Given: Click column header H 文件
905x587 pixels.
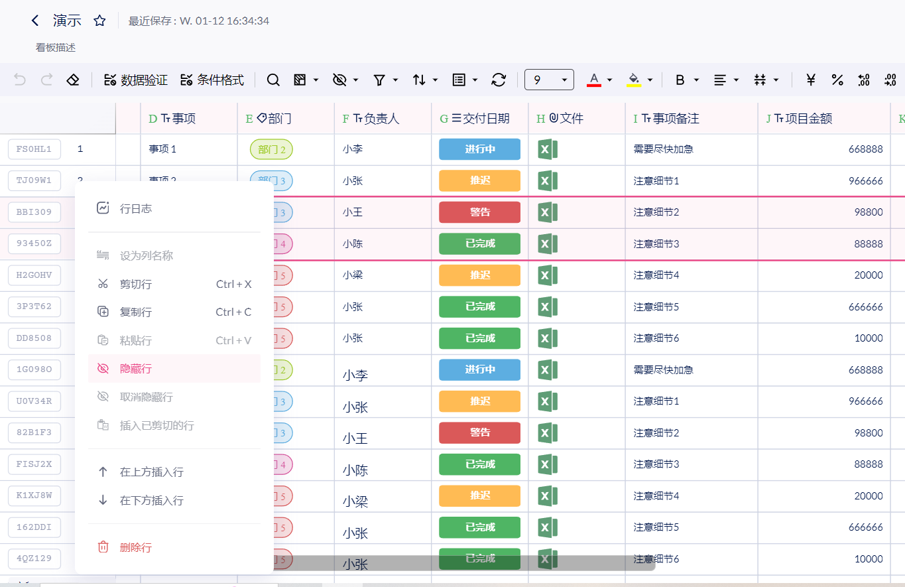Looking at the screenshot, I should [577, 119].
